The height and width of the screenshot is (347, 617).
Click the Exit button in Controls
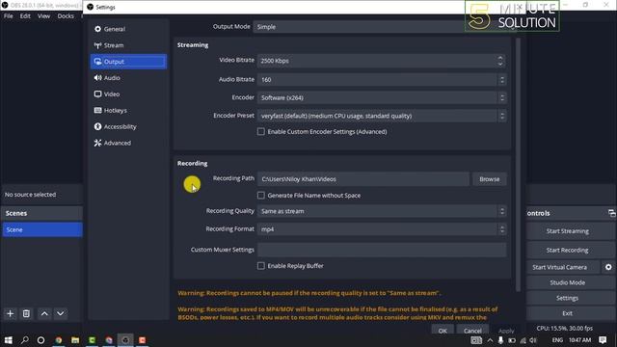(x=568, y=313)
